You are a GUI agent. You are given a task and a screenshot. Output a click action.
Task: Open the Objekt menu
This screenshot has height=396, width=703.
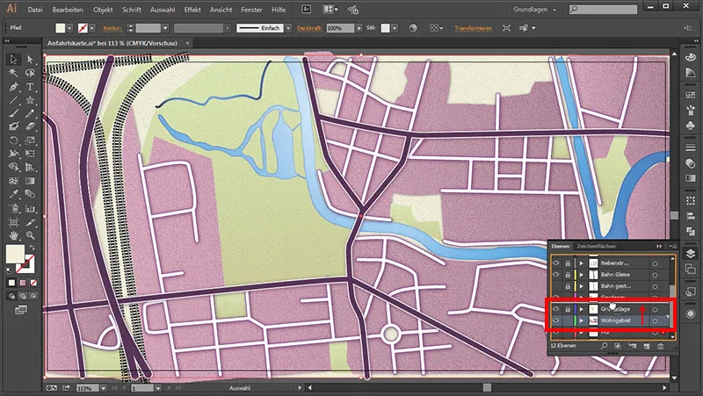point(103,10)
